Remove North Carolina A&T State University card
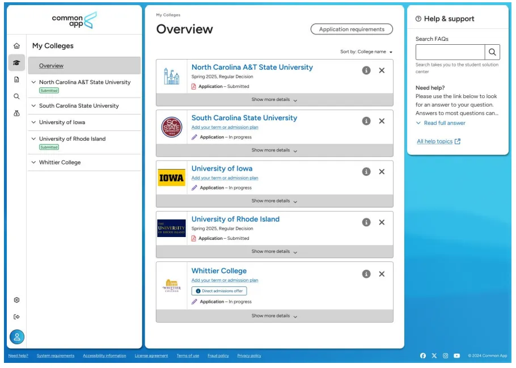516x368 pixels. 382,70
